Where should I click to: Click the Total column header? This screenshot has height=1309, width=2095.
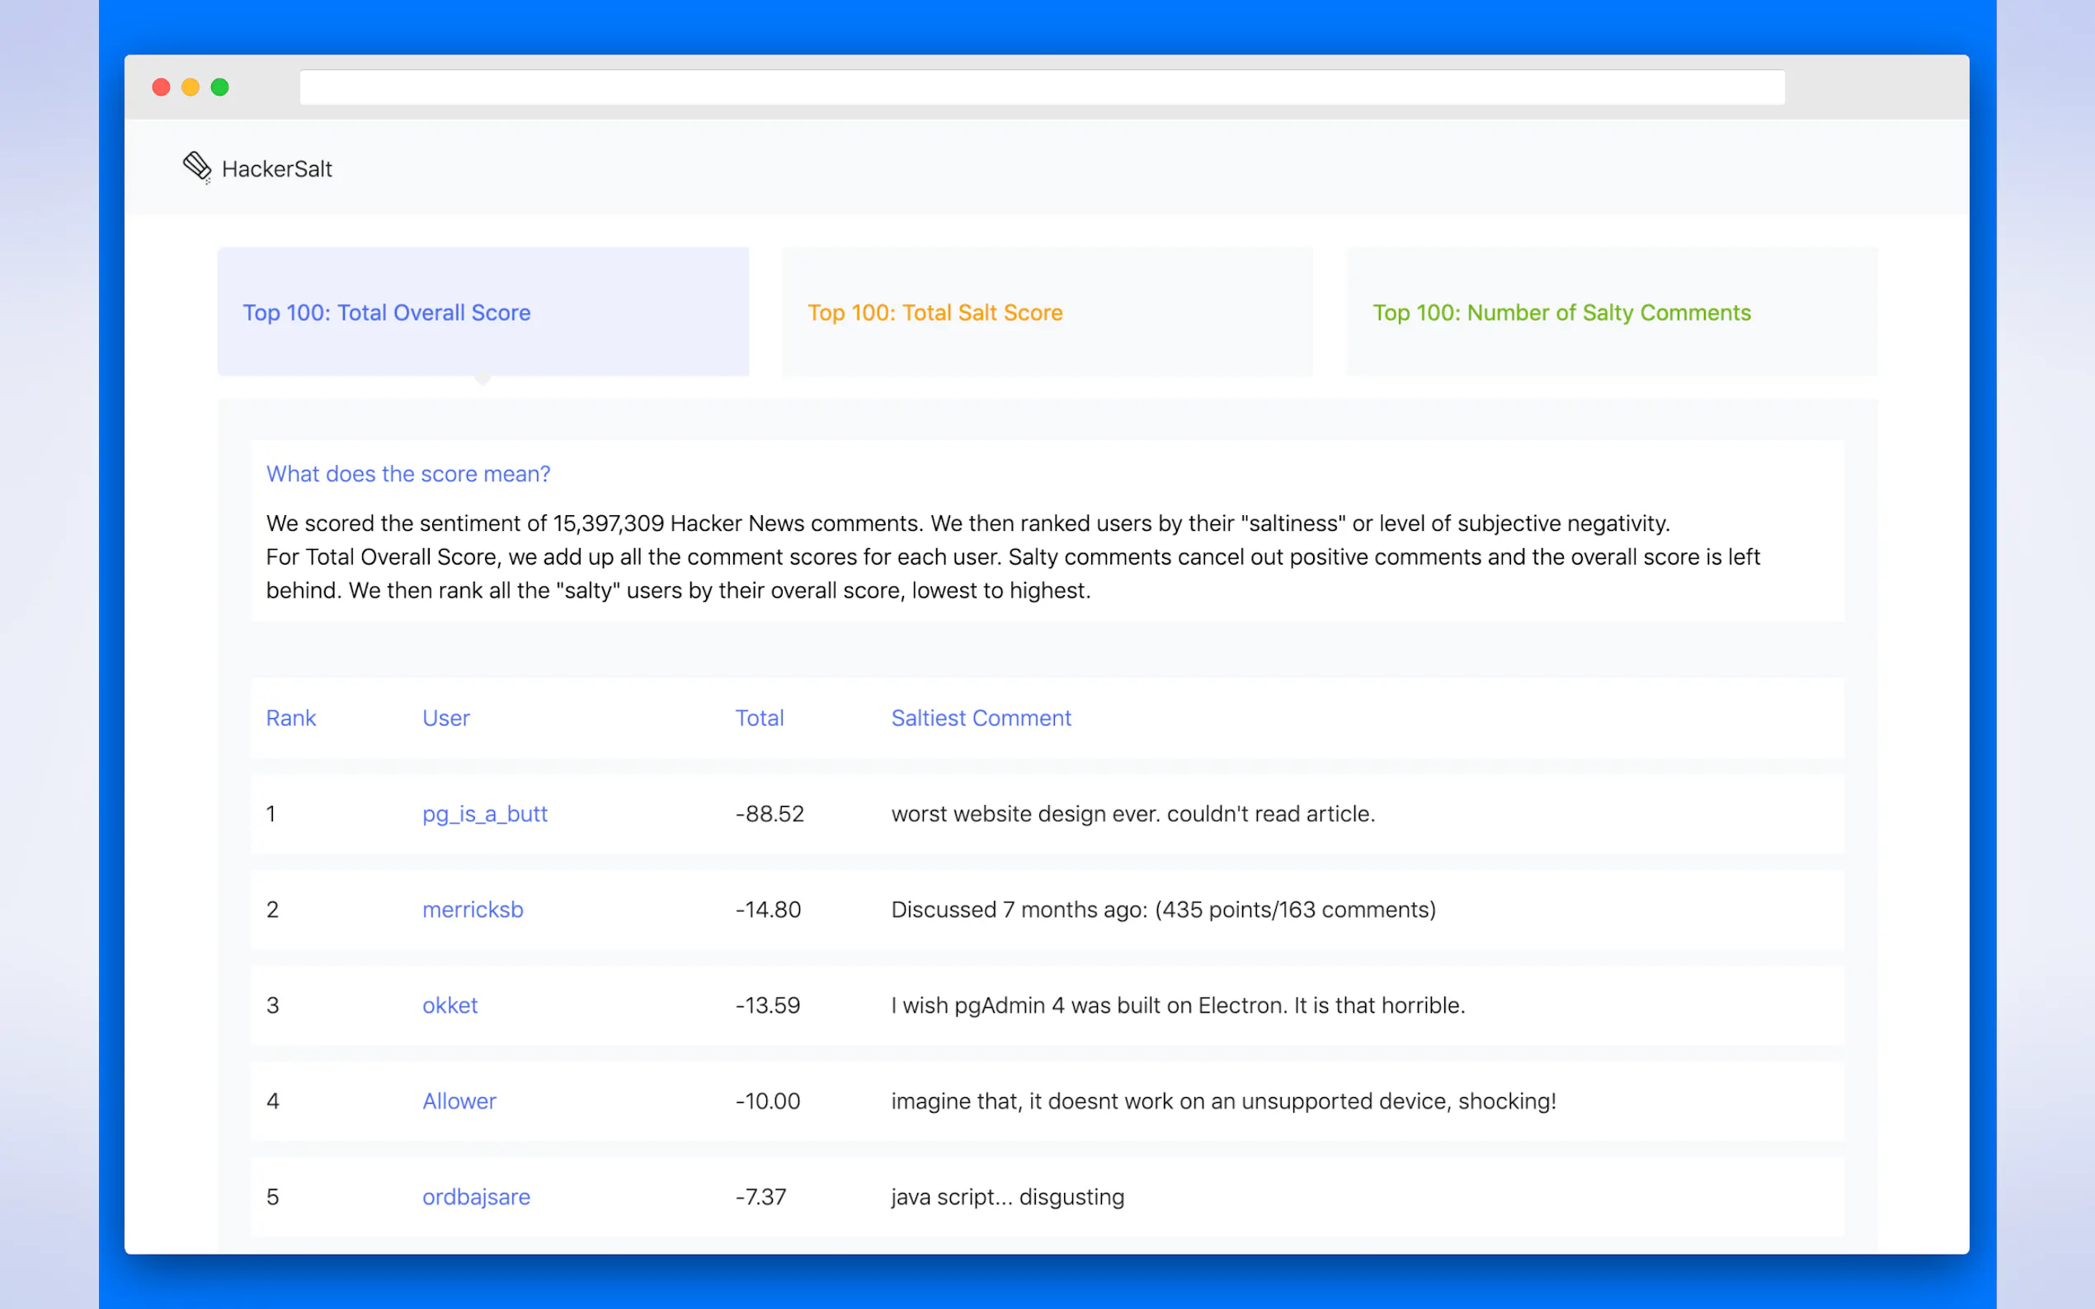759,718
